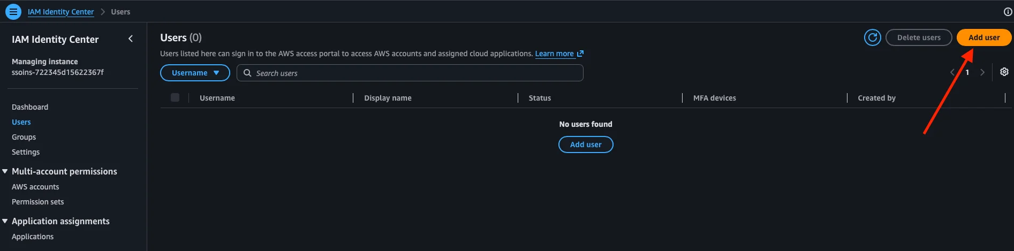This screenshot has height=251, width=1014.
Task: Click external link icon beside Learn more
Action: 580,54
